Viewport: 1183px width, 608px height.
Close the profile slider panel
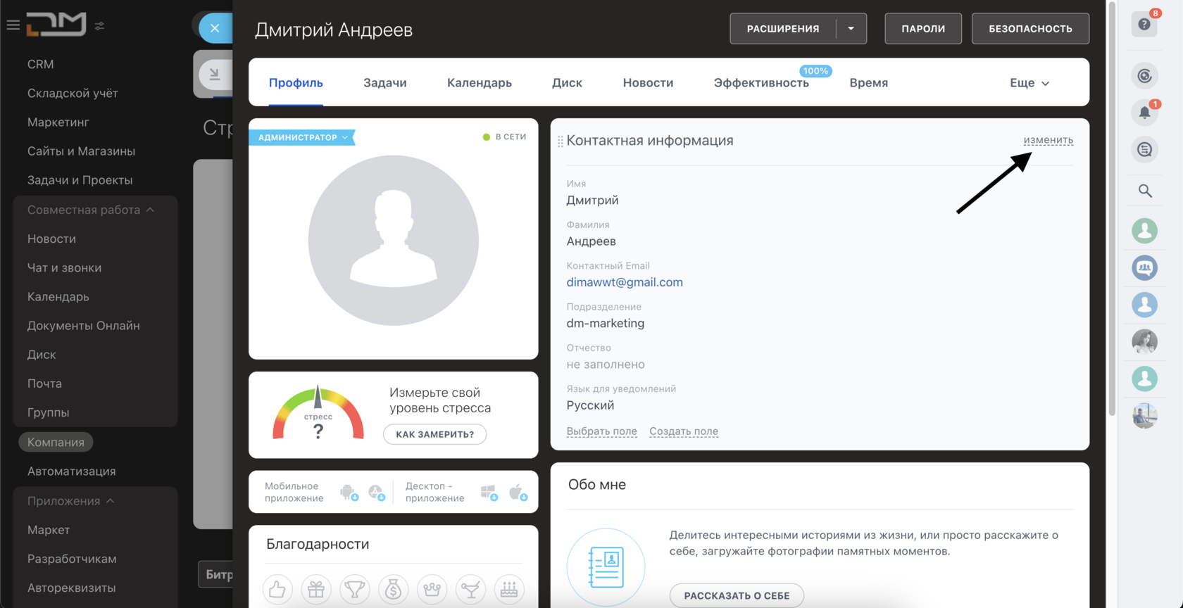pyautogui.click(x=215, y=28)
